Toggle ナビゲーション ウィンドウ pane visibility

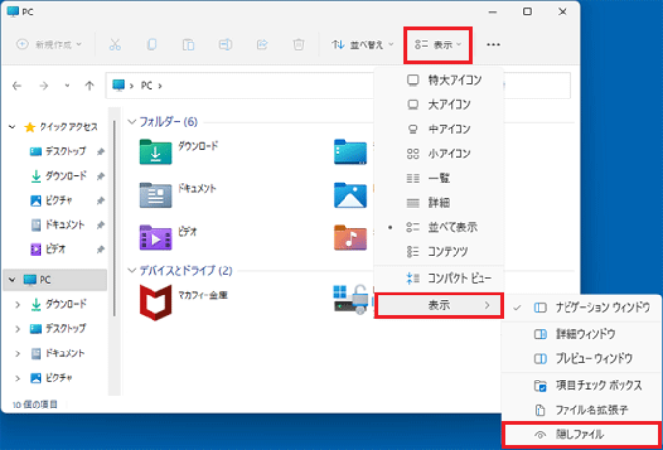tap(582, 308)
